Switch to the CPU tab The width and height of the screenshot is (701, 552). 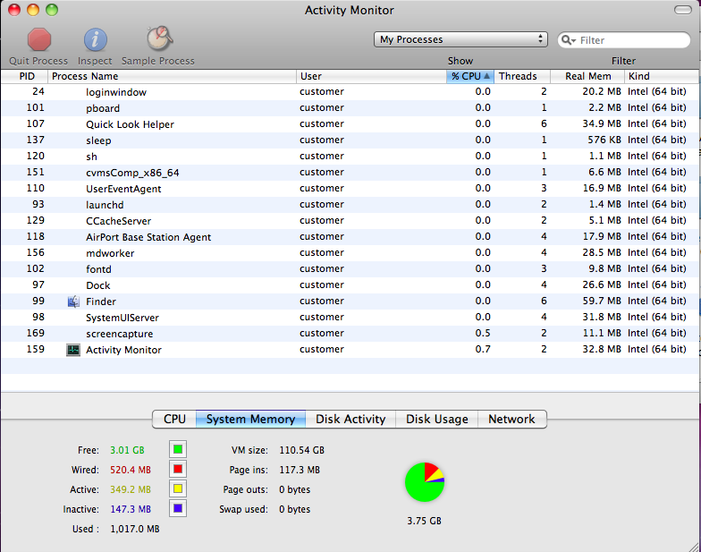(174, 419)
